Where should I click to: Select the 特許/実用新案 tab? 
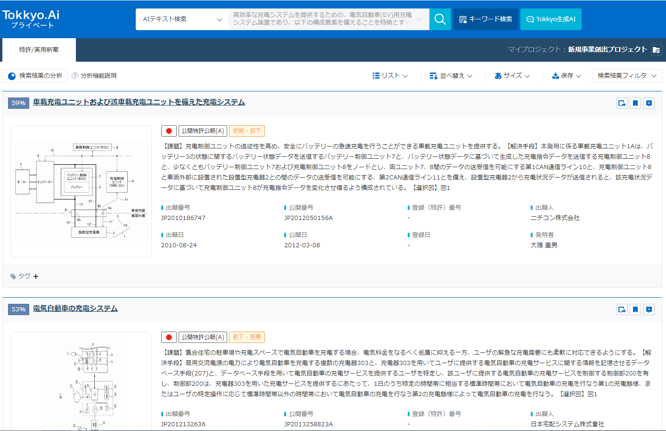(39, 50)
